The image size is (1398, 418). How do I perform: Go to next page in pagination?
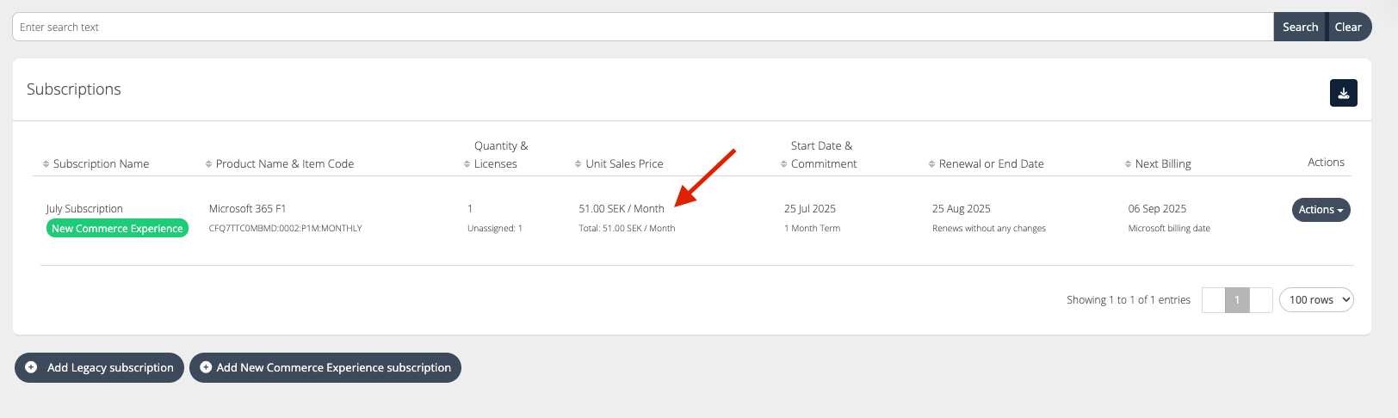(1261, 299)
